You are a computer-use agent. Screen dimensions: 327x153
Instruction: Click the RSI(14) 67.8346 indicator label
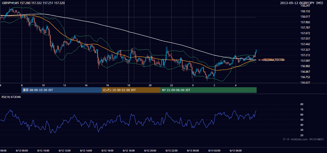(x=11, y=97)
